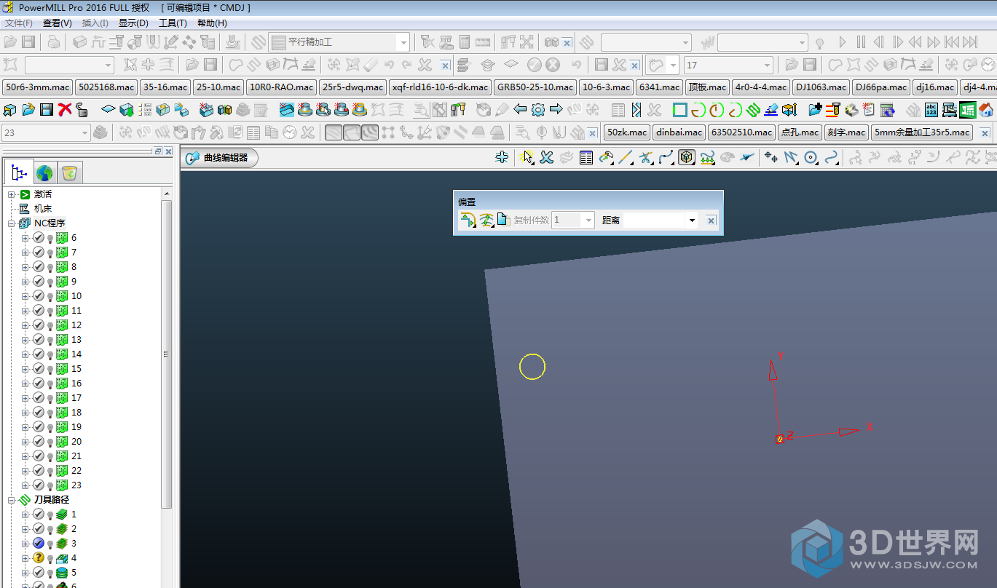Viewport: 997px width, 588px height.
Task: Run the 50r6-3mm.mac macro
Action: 37,87
